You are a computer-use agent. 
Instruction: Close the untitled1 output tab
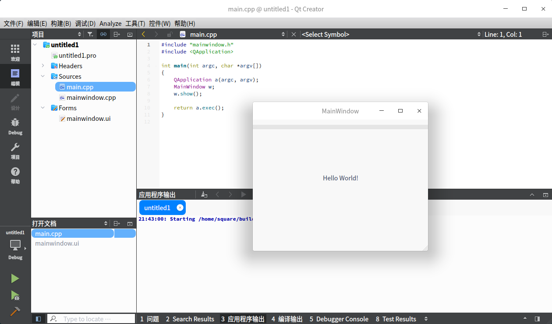[180, 208]
